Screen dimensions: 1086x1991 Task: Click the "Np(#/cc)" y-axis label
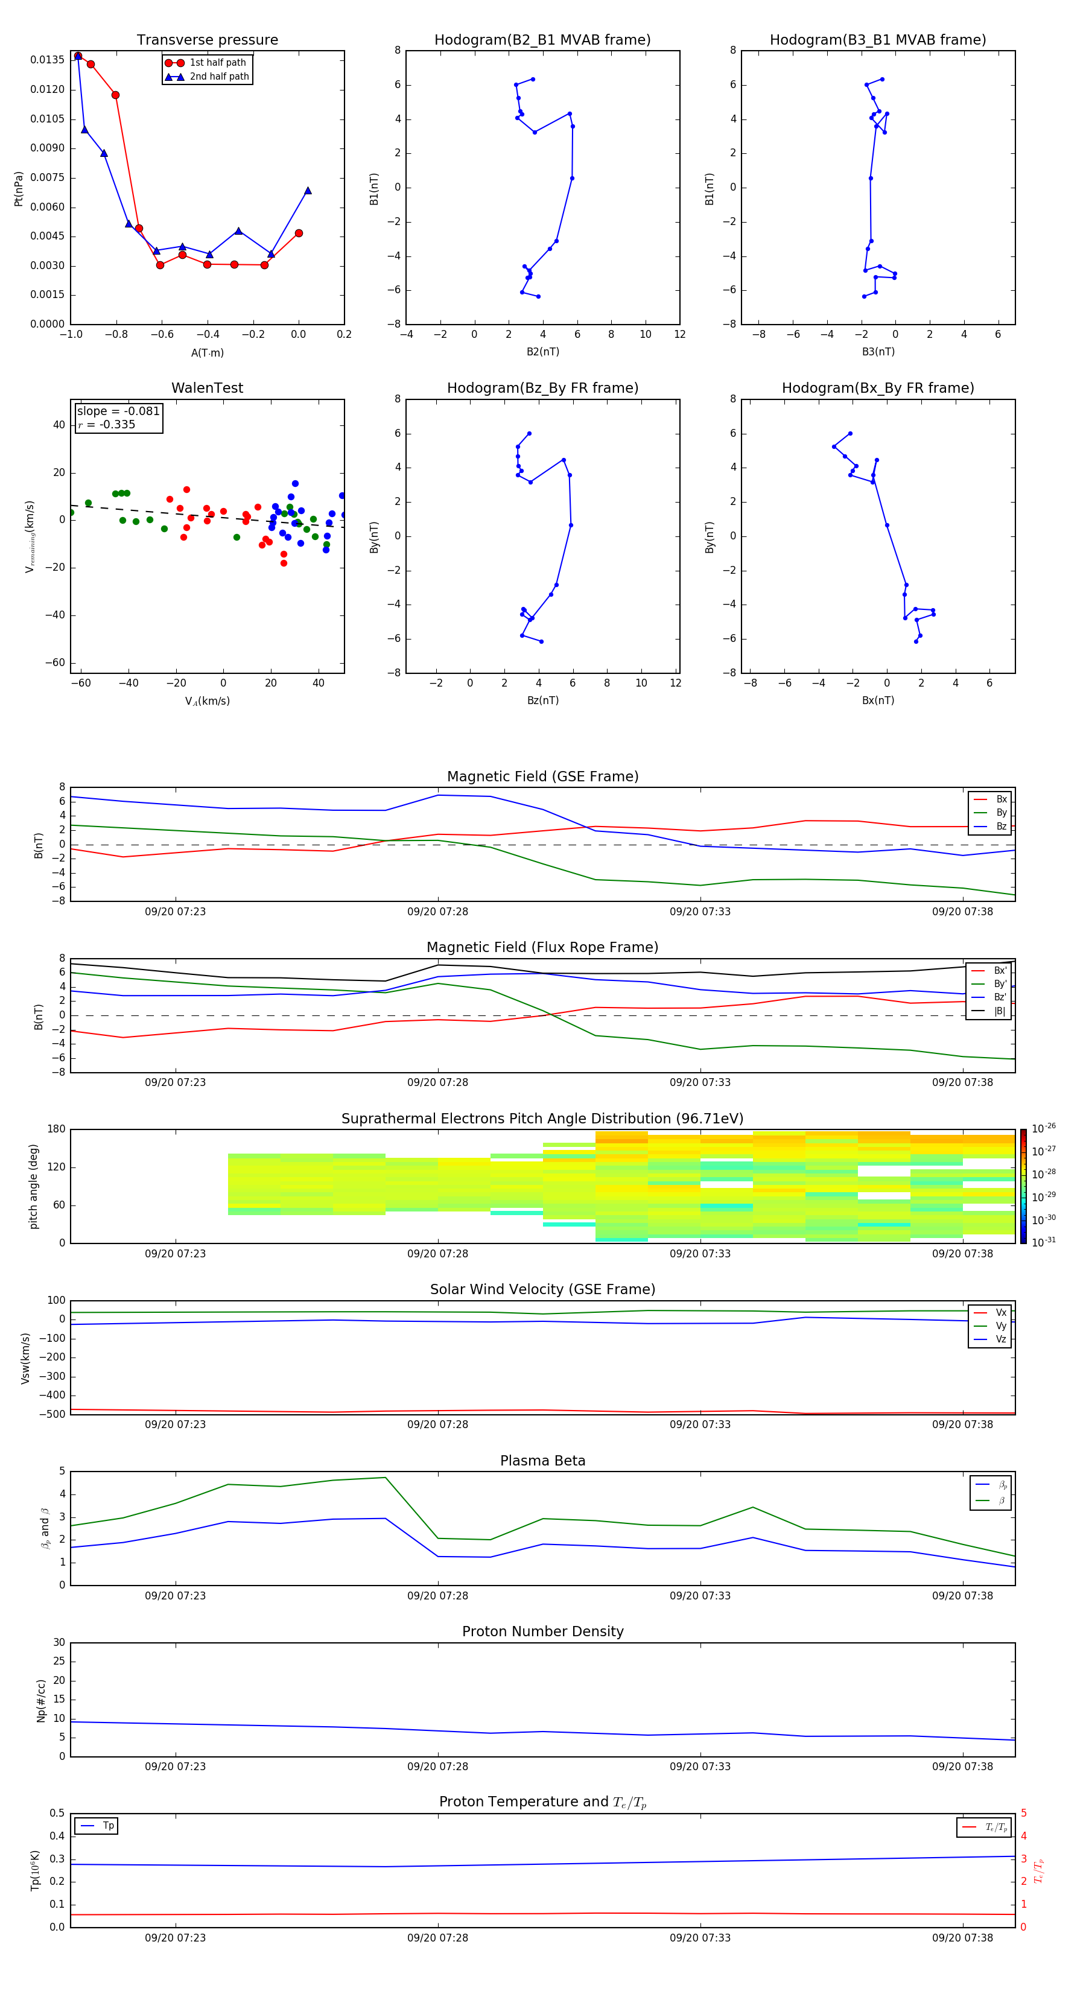(x=41, y=1701)
